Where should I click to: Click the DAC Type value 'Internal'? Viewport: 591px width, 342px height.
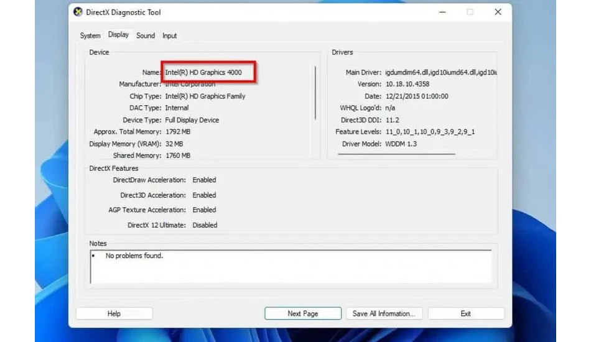(177, 108)
